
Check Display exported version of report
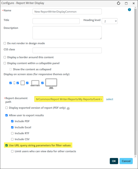point(6,108)
